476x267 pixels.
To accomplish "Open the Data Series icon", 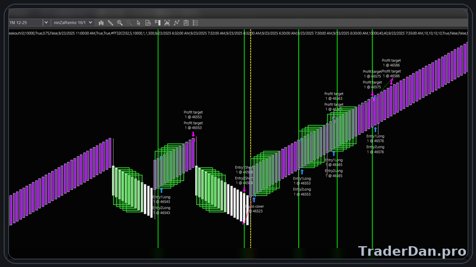I will click(x=167, y=23).
